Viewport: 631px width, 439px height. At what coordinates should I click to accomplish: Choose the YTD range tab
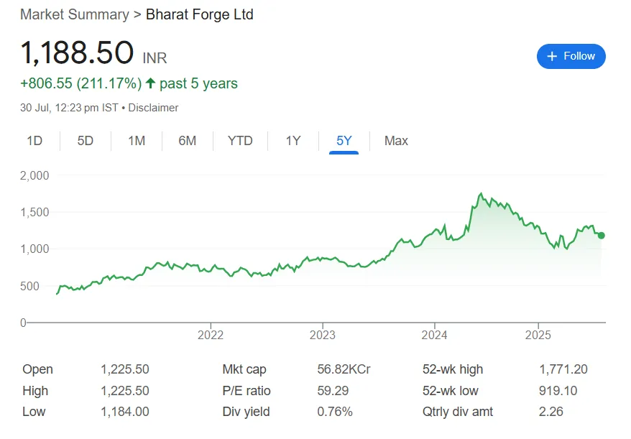(x=240, y=141)
